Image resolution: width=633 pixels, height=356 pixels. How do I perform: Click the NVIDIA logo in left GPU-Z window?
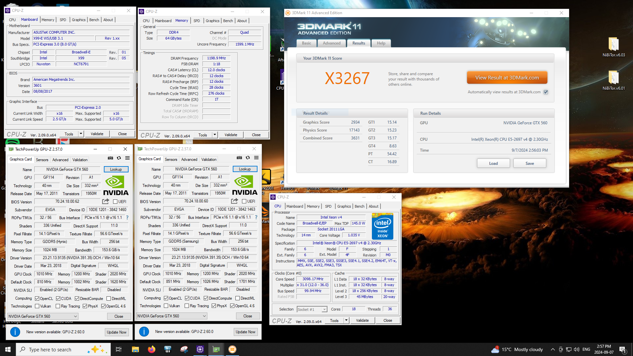coord(116,186)
